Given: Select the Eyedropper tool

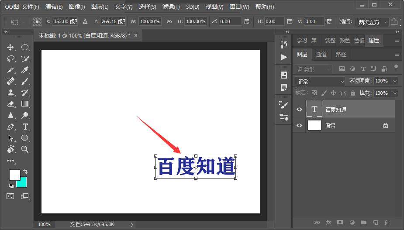Looking at the screenshot, I should 25,70.
